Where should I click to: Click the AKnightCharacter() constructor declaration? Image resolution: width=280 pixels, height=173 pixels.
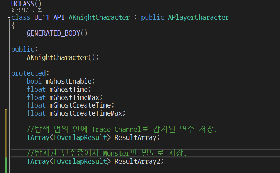tap(62, 58)
